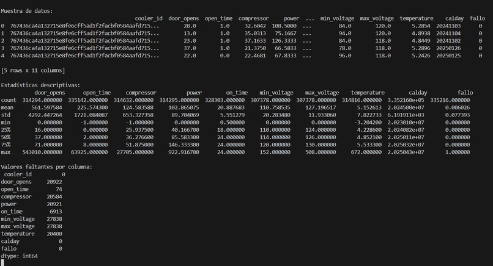Click 'min_voltage' label in missing values list
This screenshot has width=493, height=266.
18,219
